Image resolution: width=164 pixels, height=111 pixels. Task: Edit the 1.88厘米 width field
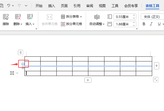click(123, 24)
